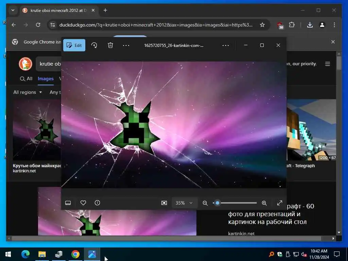348x261 pixels.
Task: Bookmark this page with the star
Action: [x=262, y=25]
